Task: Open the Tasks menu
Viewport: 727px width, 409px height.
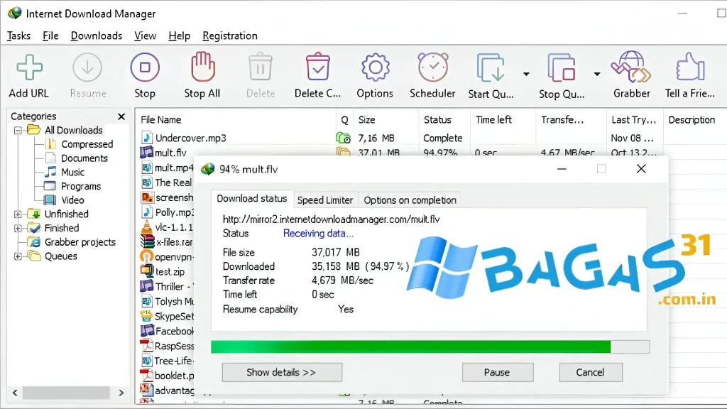Action: click(18, 36)
